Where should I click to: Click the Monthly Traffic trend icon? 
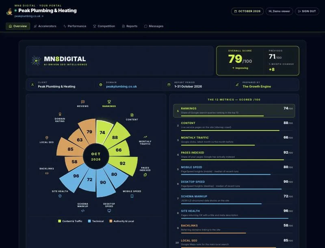[x=145, y=137]
